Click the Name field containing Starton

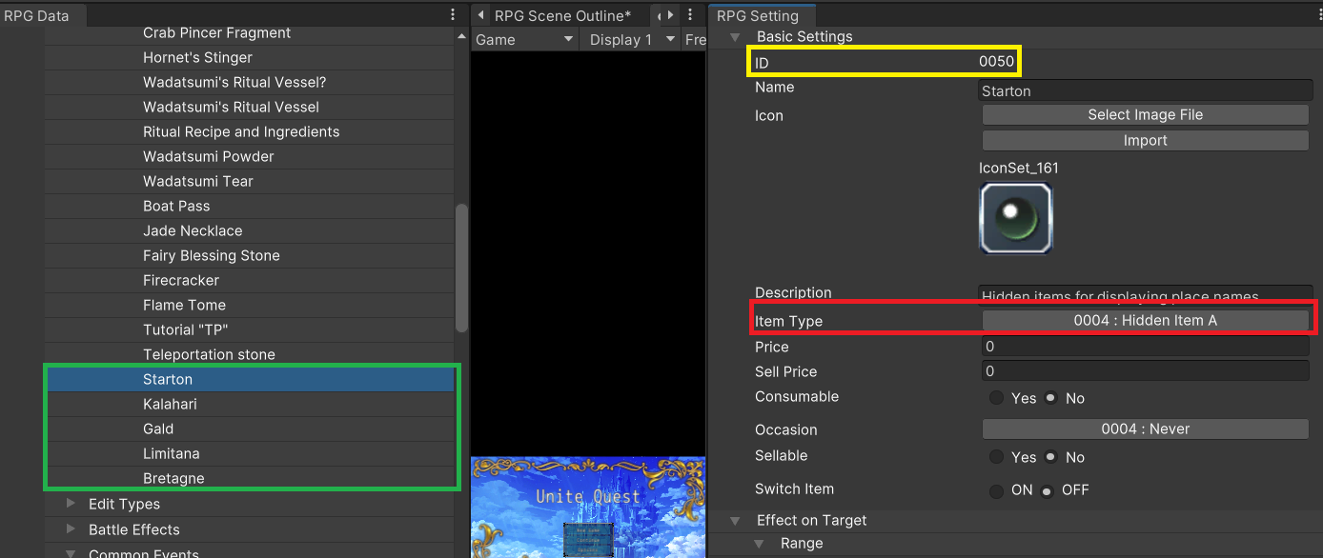[x=1146, y=91]
